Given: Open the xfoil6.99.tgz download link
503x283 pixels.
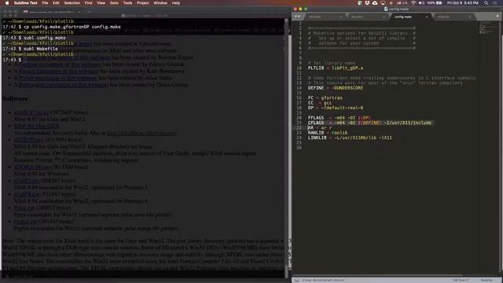Looking at the screenshot, I should coord(28,140).
